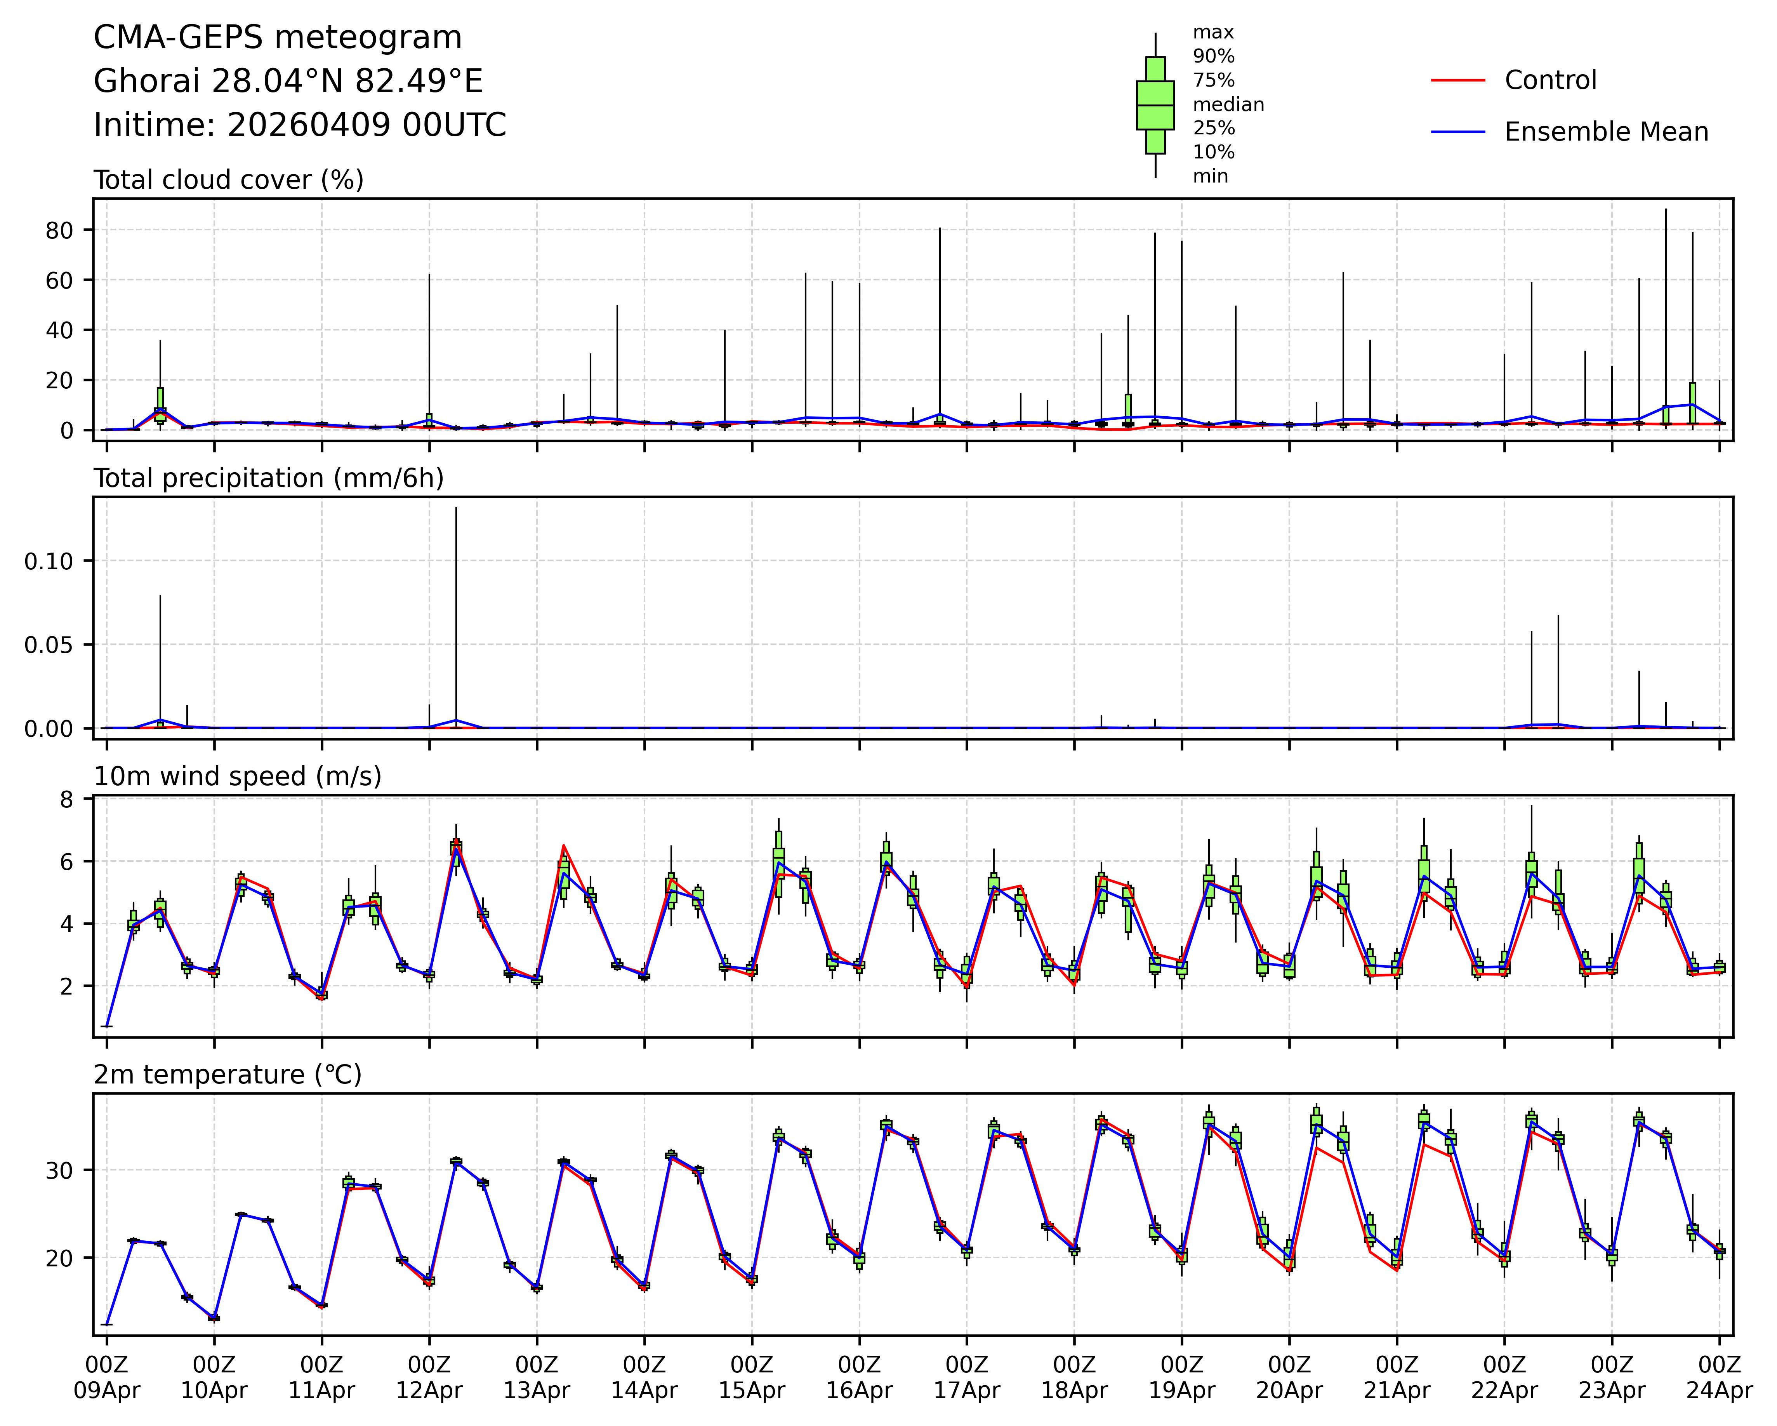Click the 0.10 precipitation y-axis tick label
Image resolution: width=1777 pixels, height=1426 pixels.
(48, 561)
